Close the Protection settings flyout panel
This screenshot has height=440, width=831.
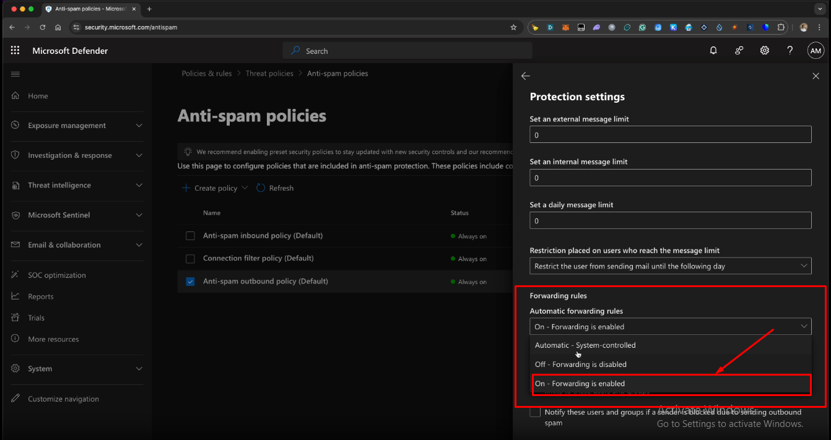[816, 76]
